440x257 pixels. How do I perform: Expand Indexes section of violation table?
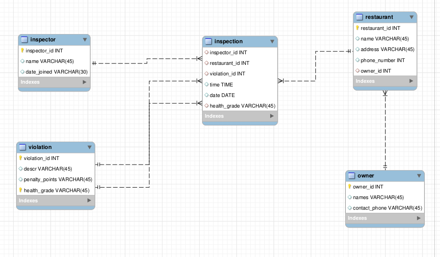pyautogui.click(x=89, y=200)
